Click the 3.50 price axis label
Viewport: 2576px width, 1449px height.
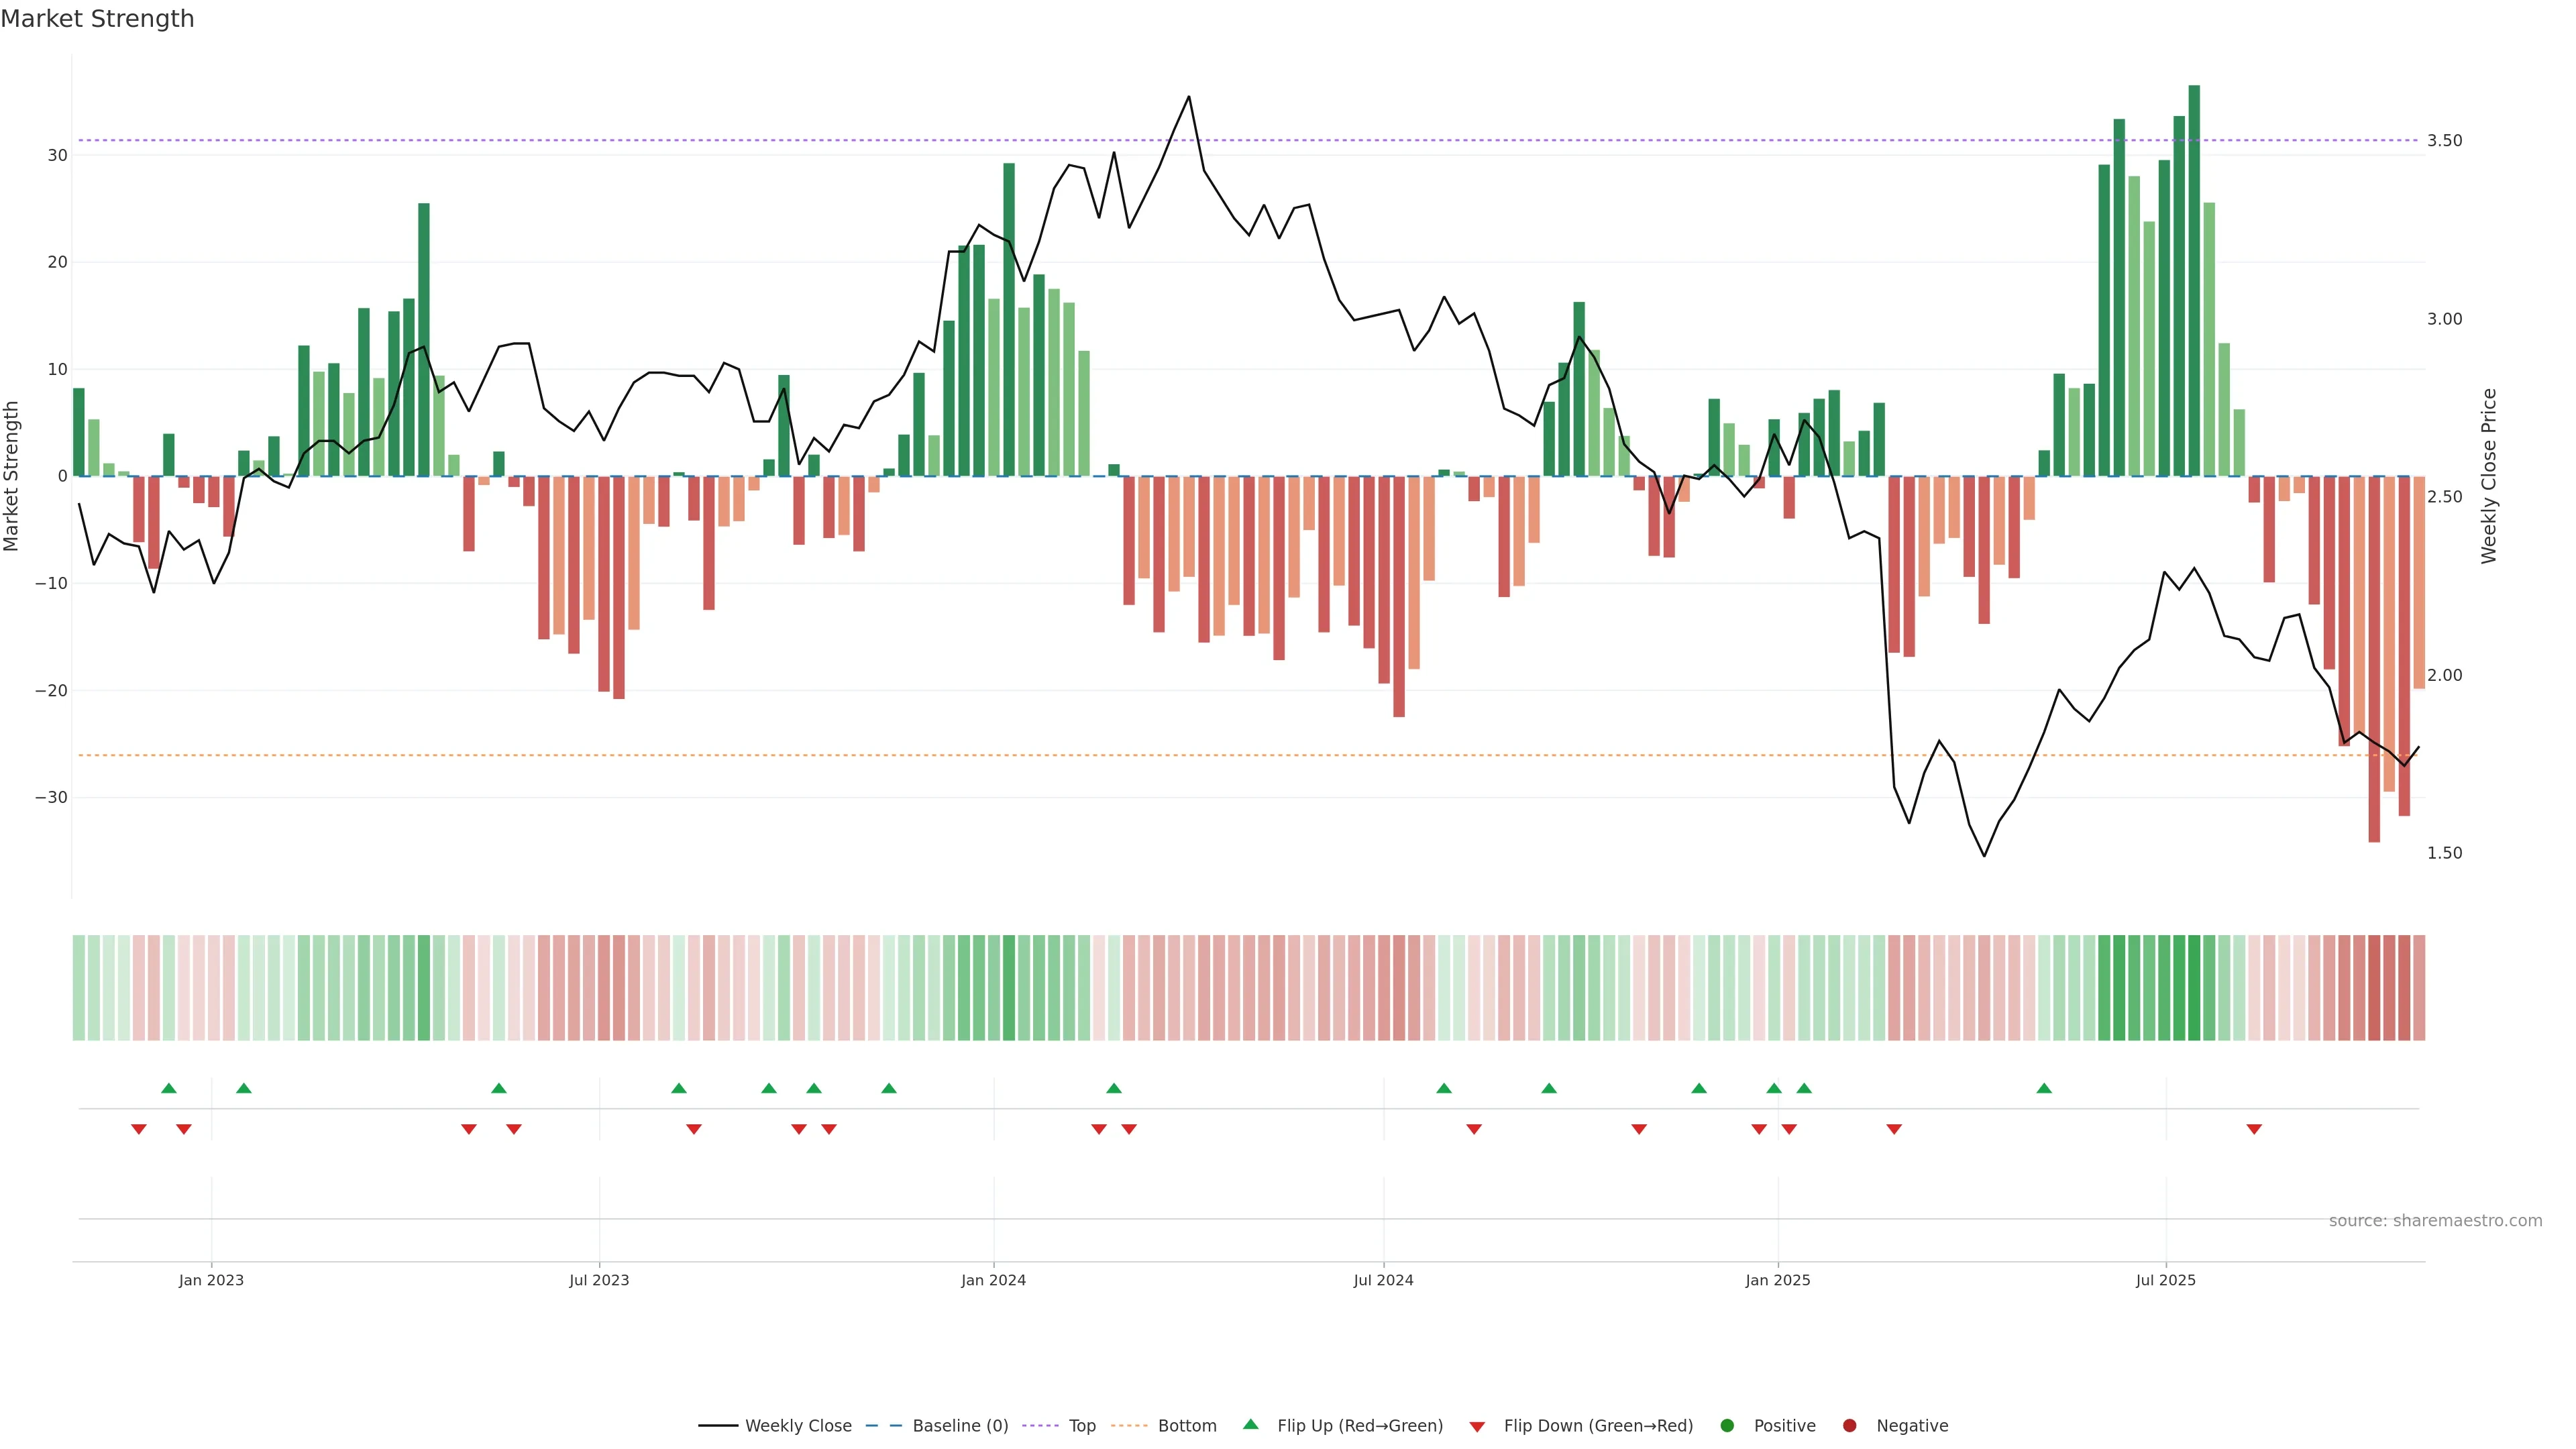coord(2444,140)
